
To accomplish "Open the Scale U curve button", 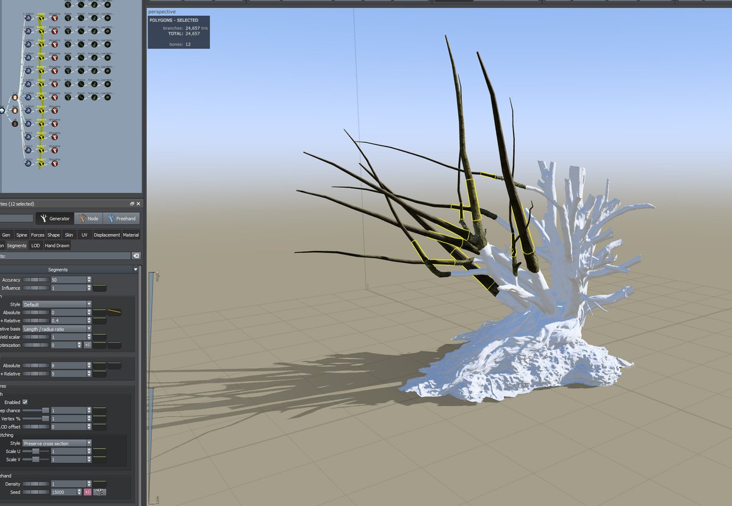I will point(99,451).
